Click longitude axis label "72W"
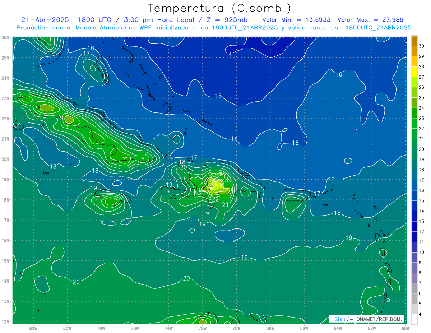 (203, 328)
